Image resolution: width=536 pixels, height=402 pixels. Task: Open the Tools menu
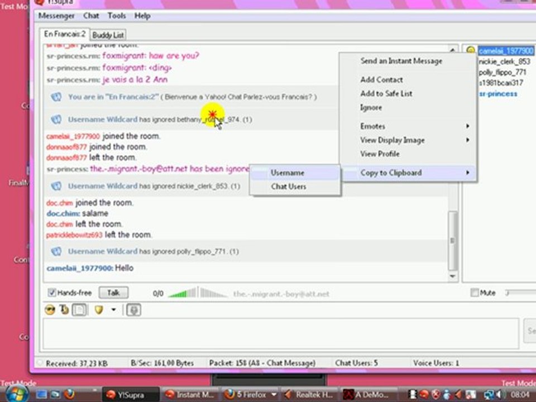117,16
